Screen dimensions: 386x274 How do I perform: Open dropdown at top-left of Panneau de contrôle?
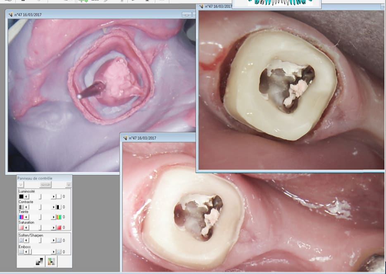coord(21,185)
